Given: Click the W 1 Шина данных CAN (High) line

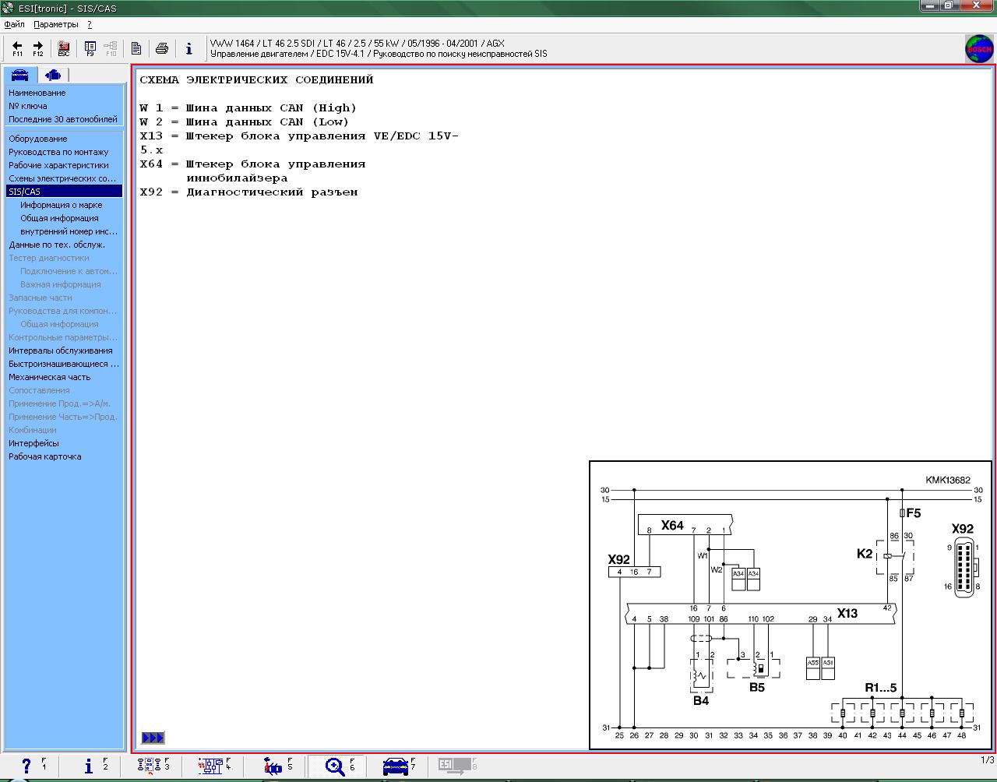Looking at the screenshot, I should [248, 107].
